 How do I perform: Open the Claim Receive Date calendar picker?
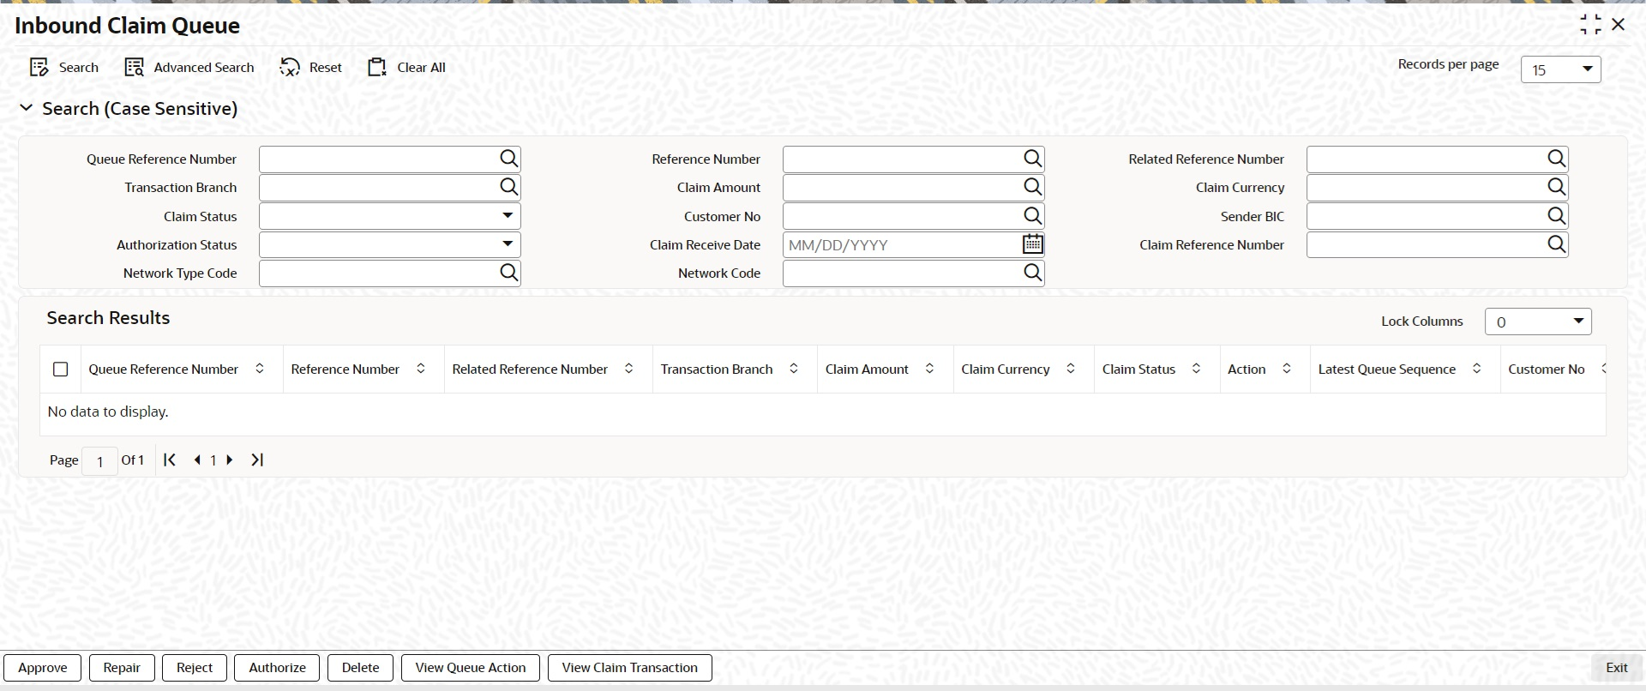tap(1032, 244)
